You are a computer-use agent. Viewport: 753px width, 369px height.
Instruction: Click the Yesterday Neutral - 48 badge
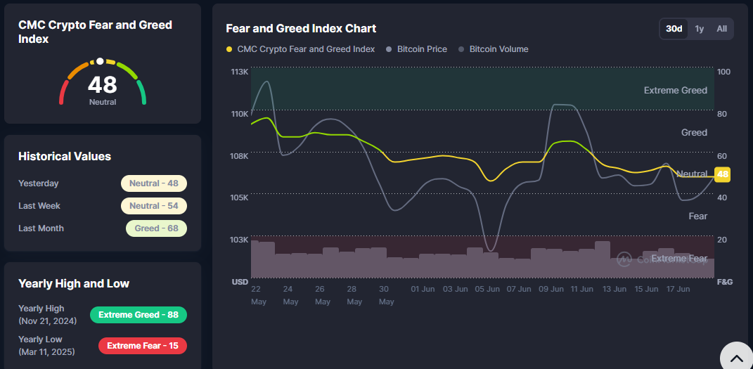pos(154,183)
